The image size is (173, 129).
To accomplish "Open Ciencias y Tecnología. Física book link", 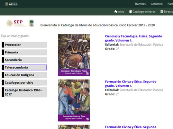I will point(133,38).
